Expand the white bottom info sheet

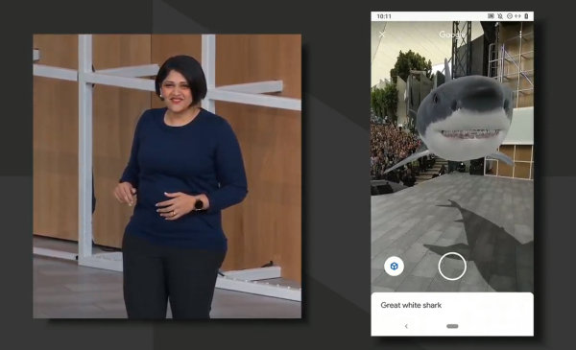[452, 314]
